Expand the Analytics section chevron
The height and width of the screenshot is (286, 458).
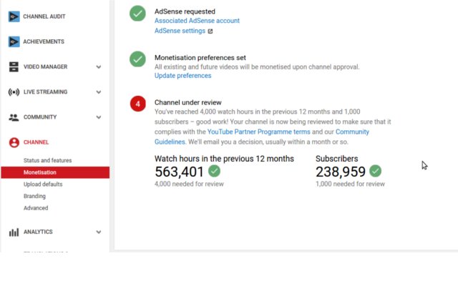point(99,232)
